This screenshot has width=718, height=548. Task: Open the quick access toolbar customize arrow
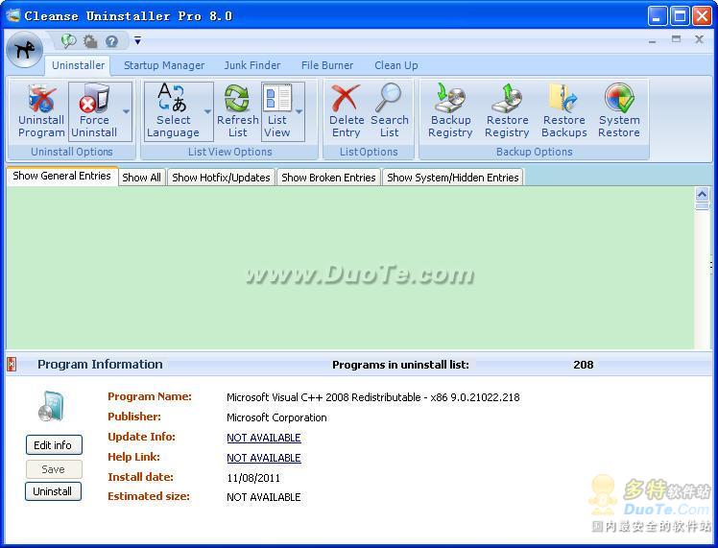(137, 41)
